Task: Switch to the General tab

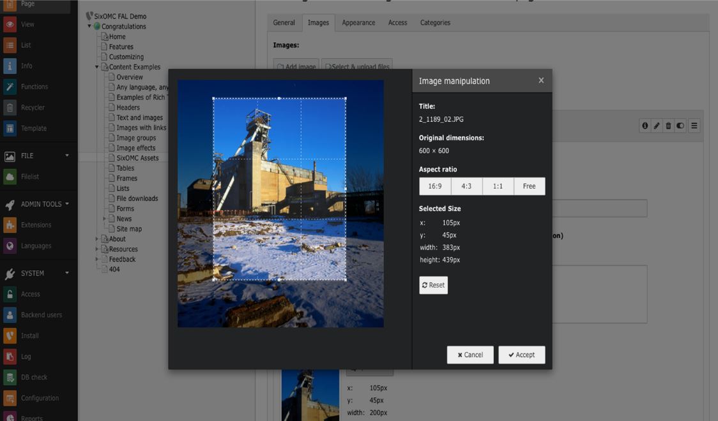Action: pos(284,23)
